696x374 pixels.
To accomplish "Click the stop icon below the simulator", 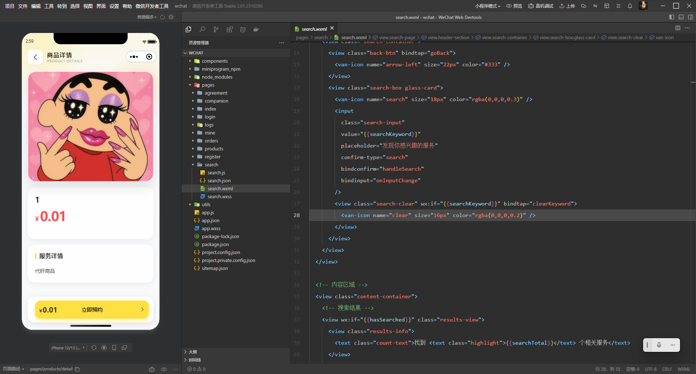I will tap(104, 348).
